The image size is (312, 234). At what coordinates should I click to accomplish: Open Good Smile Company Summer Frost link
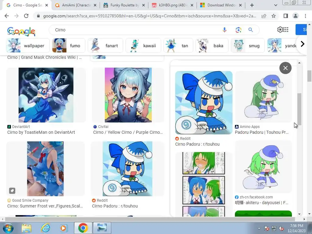coord(45,206)
